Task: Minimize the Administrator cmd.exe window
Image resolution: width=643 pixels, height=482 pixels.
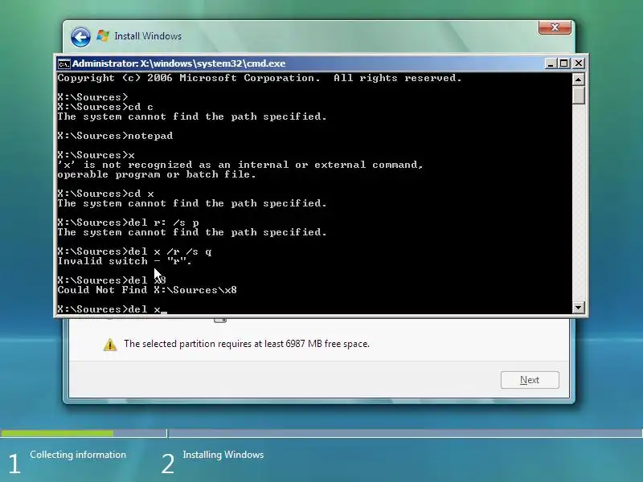Action: point(551,63)
